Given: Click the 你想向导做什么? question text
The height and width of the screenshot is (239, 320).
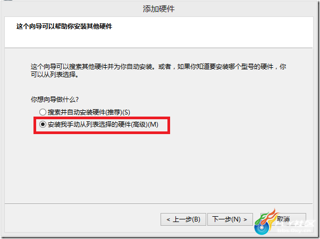Looking at the screenshot, I should [x=55, y=100].
